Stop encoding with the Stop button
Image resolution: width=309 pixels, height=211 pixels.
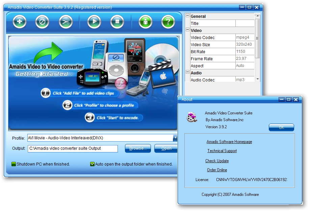pyautogui.click(x=117, y=22)
